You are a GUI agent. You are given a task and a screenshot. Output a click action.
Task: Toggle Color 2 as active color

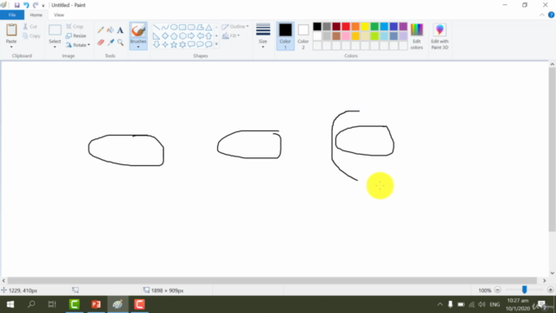(x=303, y=37)
